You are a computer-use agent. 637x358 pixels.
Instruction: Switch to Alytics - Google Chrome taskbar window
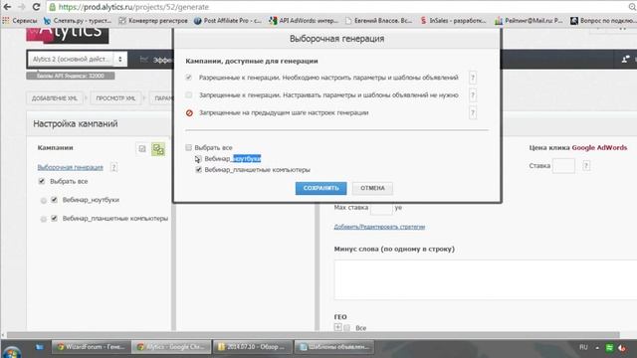(x=171, y=347)
